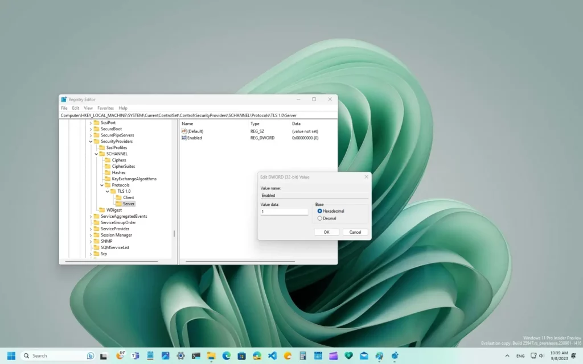583x364 pixels.
Task: Click the taskbar Search box
Action: (59, 356)
